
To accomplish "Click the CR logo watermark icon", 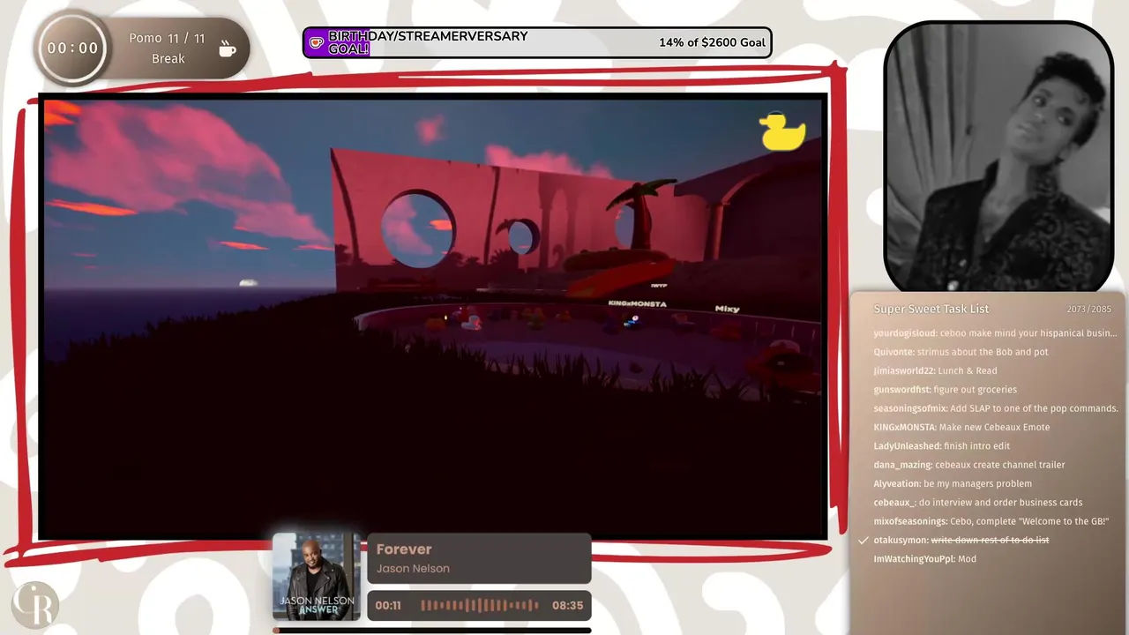I will point(34,605).
